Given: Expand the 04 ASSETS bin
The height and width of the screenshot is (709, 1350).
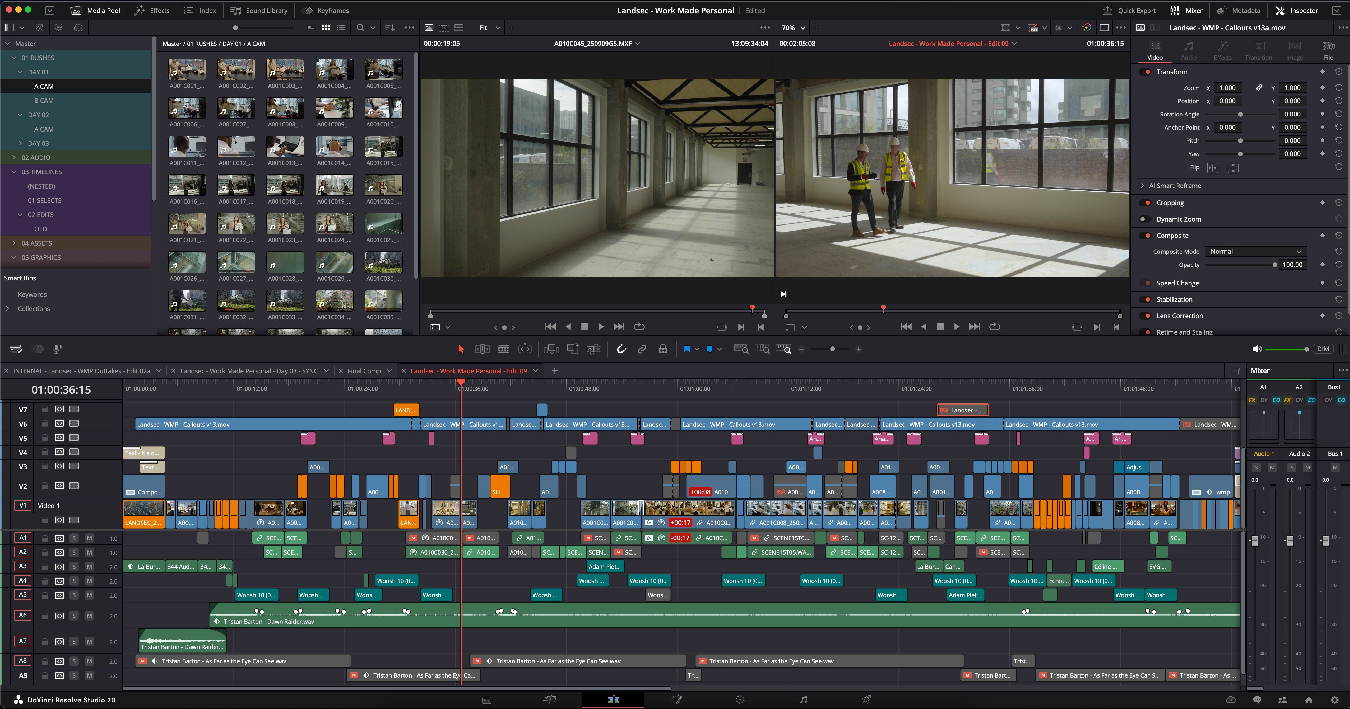Looking at the screenshot, I should pyautogui.click(x=14, y=243).
